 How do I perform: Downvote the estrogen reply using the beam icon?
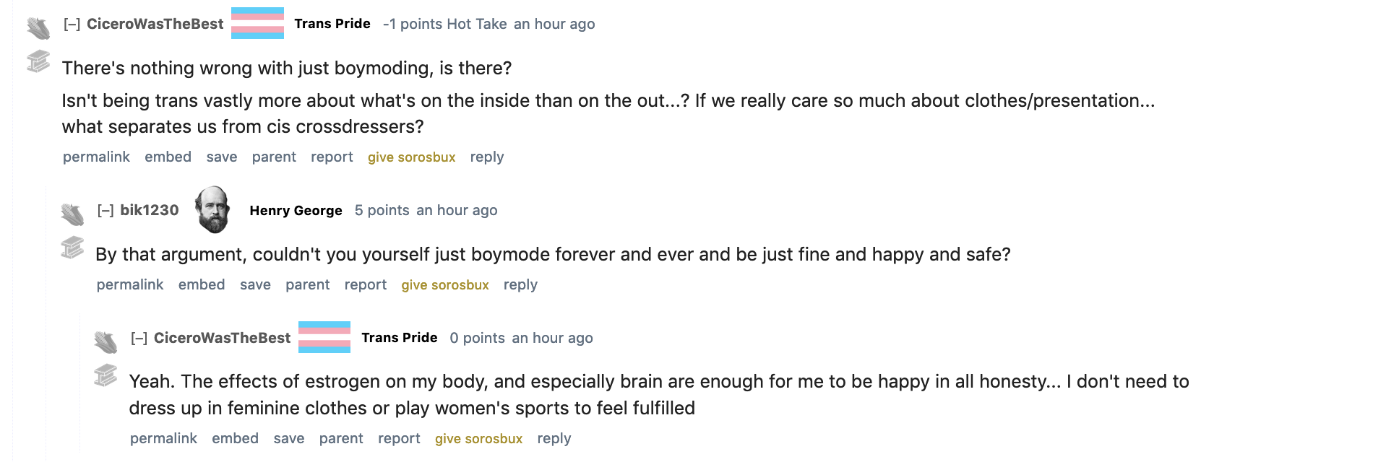[106, 375]
